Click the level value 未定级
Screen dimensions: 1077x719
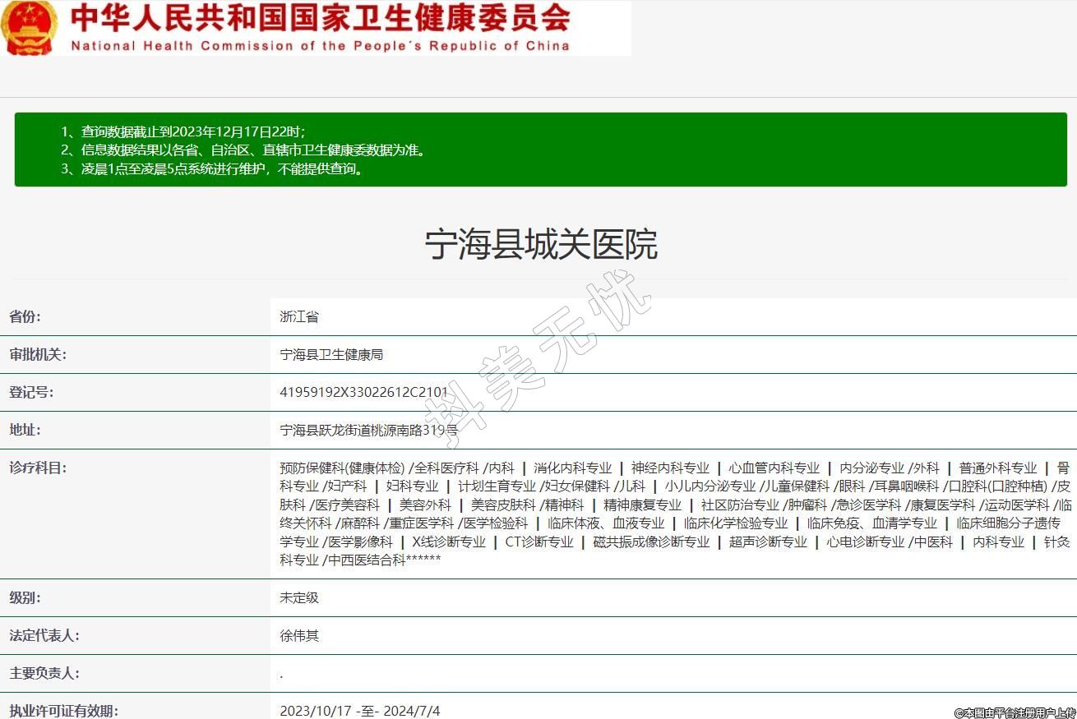(x=299, y=597)
